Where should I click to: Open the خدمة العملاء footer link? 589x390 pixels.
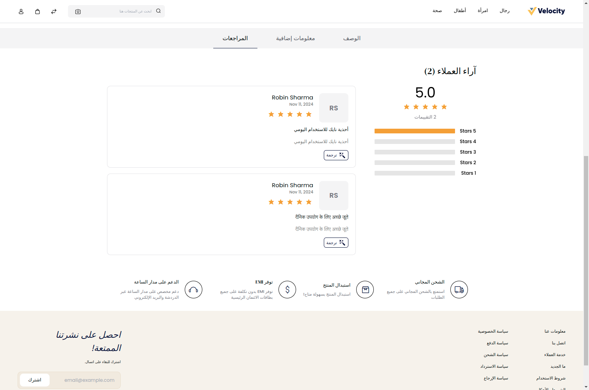(x=555, y=355)
